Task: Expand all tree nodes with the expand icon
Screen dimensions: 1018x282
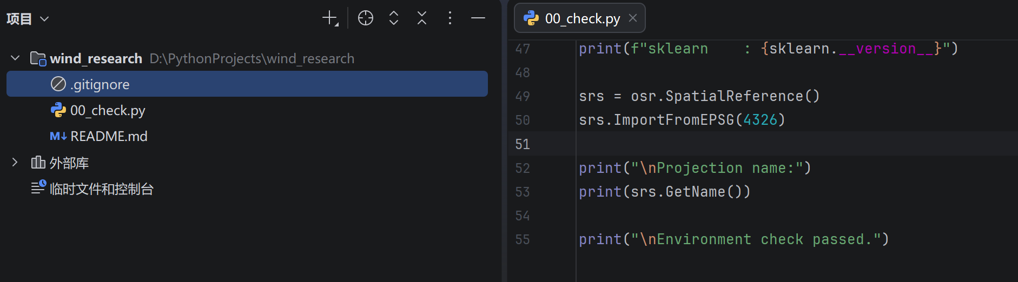Action: [394, 18]
